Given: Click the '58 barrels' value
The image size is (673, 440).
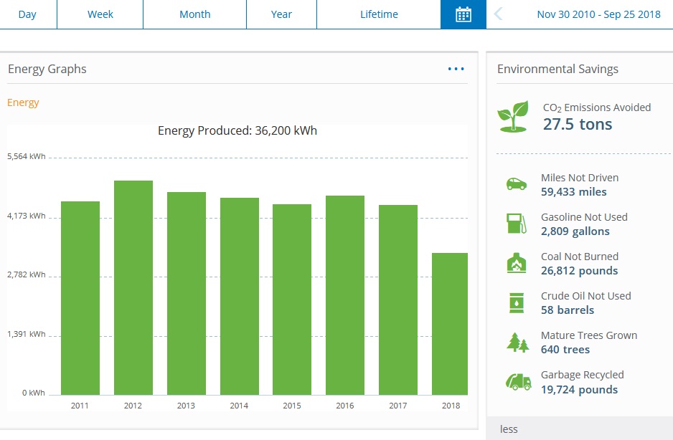Looking at the screenshot, I should point(568,310).
